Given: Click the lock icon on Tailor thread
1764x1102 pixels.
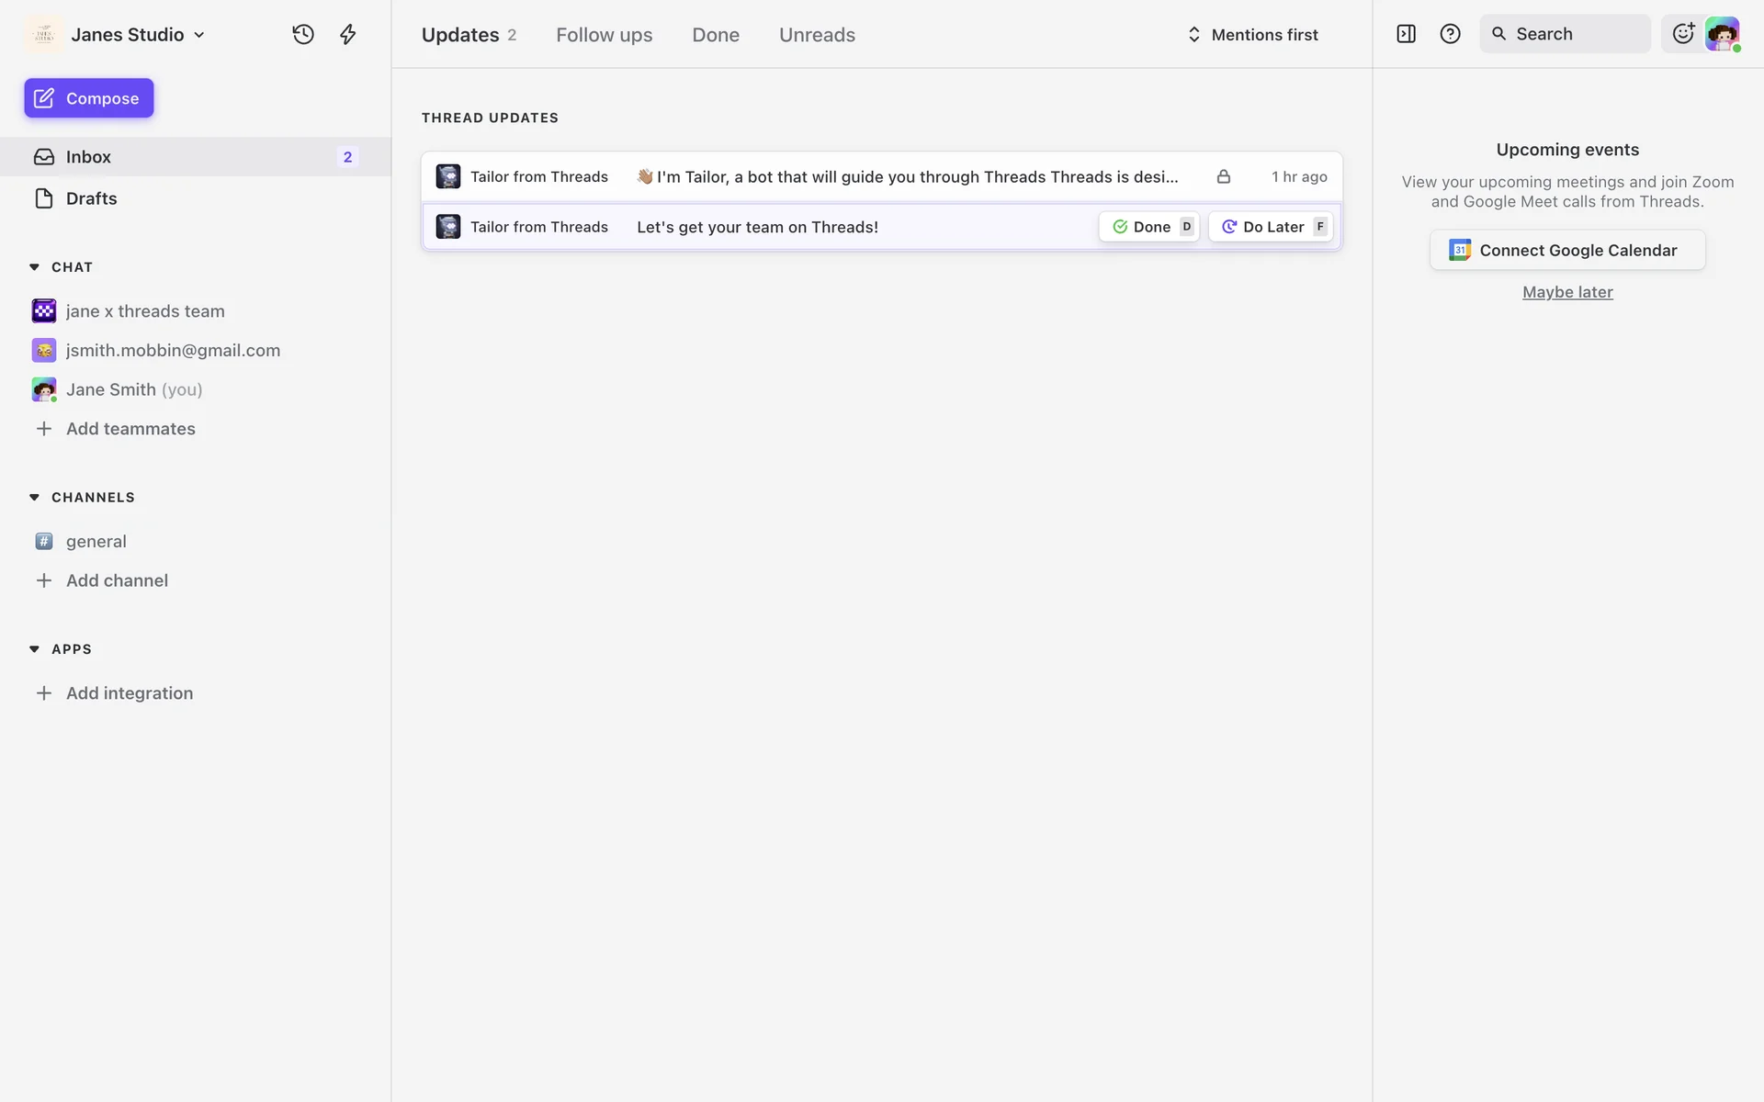Looking at the screenshot, I should pos(1223,176).
